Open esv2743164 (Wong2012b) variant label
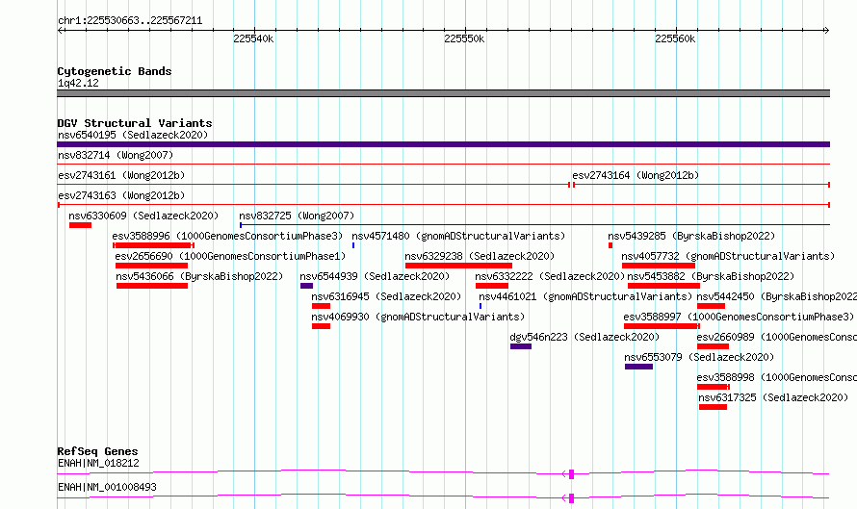 point(636,175)
